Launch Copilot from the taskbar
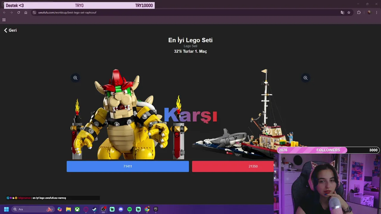 tap(60, 209)
